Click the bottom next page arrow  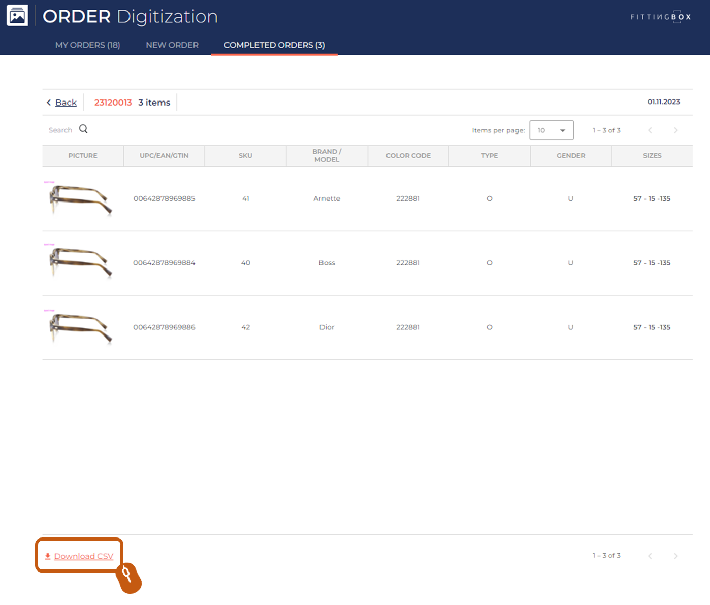(675, 556)
